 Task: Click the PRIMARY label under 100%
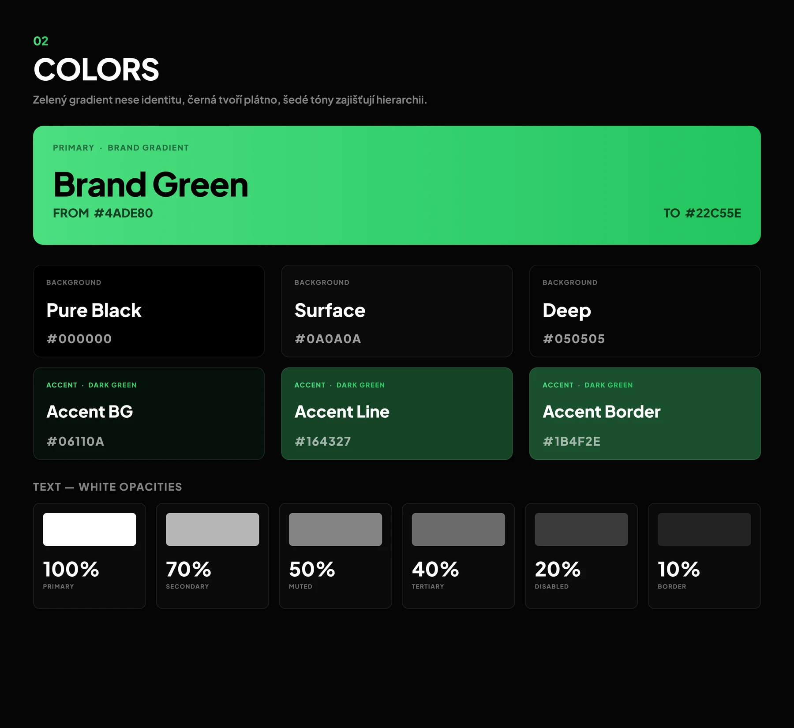58,586
